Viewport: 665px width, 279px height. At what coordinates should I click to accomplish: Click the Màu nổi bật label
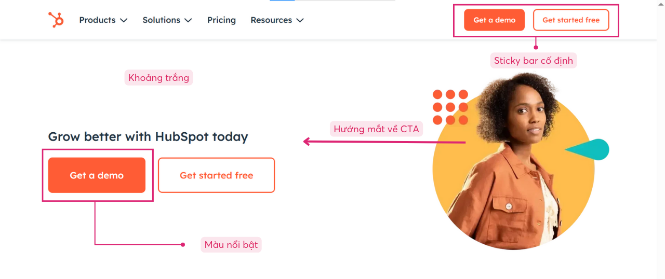pos(231,245)
